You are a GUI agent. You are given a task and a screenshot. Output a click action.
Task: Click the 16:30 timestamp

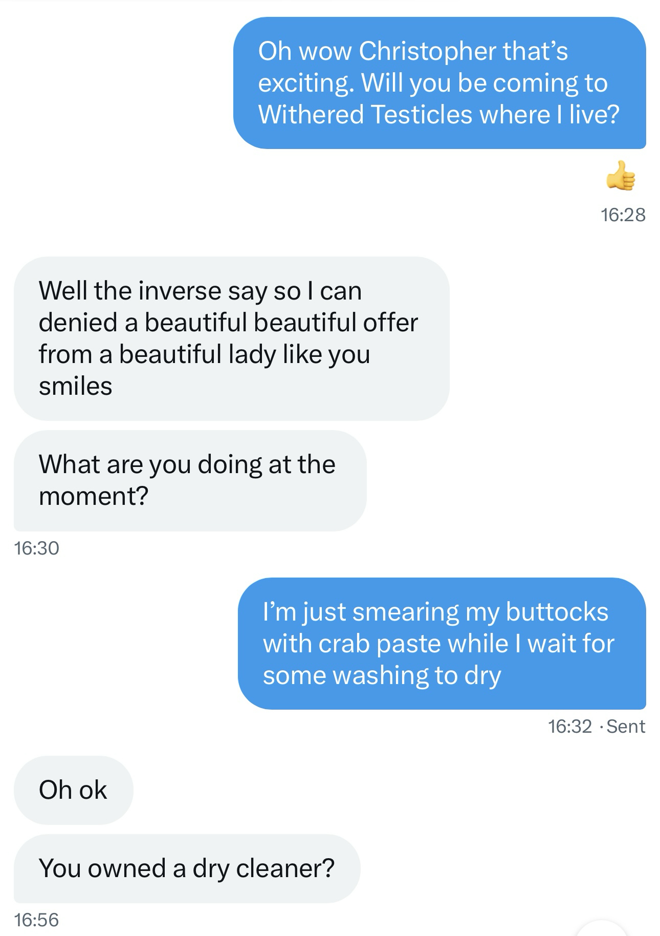(37, 548)
